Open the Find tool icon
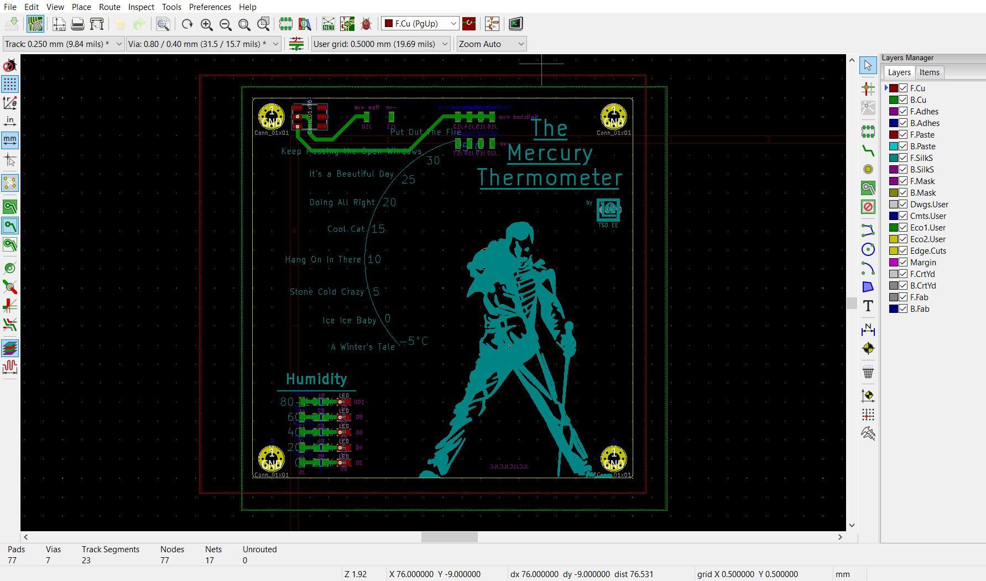Image resolution: width=986 pixels, height=581 pixels. point(163,24)
